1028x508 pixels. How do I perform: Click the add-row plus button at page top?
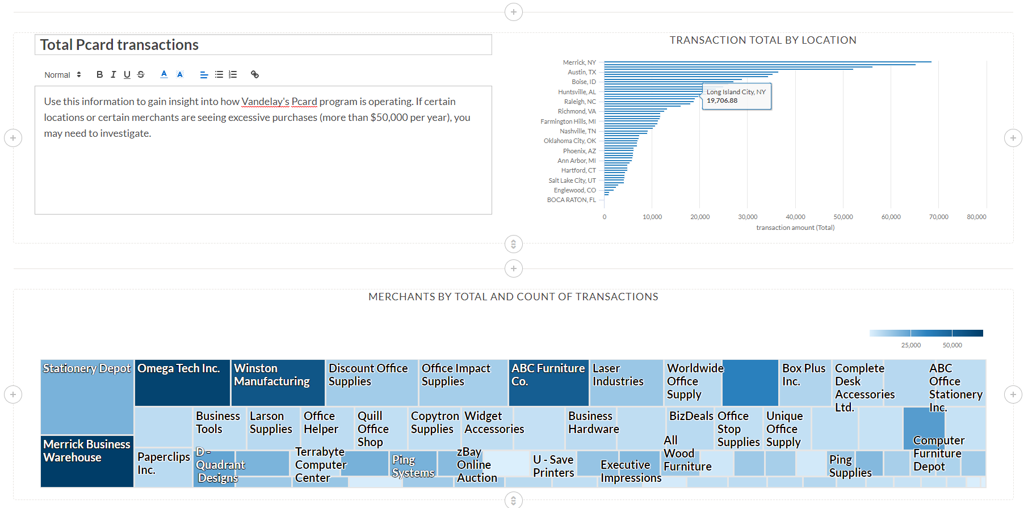point(514,12)
